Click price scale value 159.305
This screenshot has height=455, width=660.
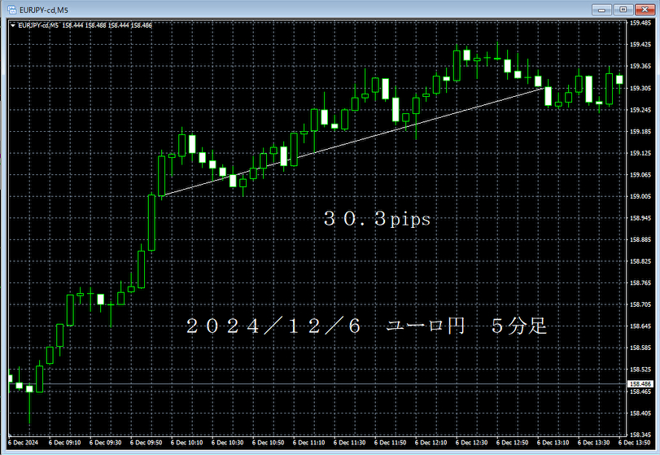640,88
